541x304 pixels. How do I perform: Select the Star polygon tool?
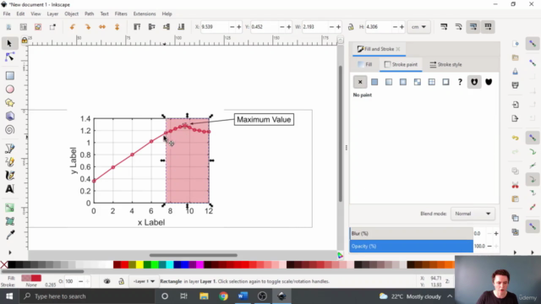coord(9,103)
